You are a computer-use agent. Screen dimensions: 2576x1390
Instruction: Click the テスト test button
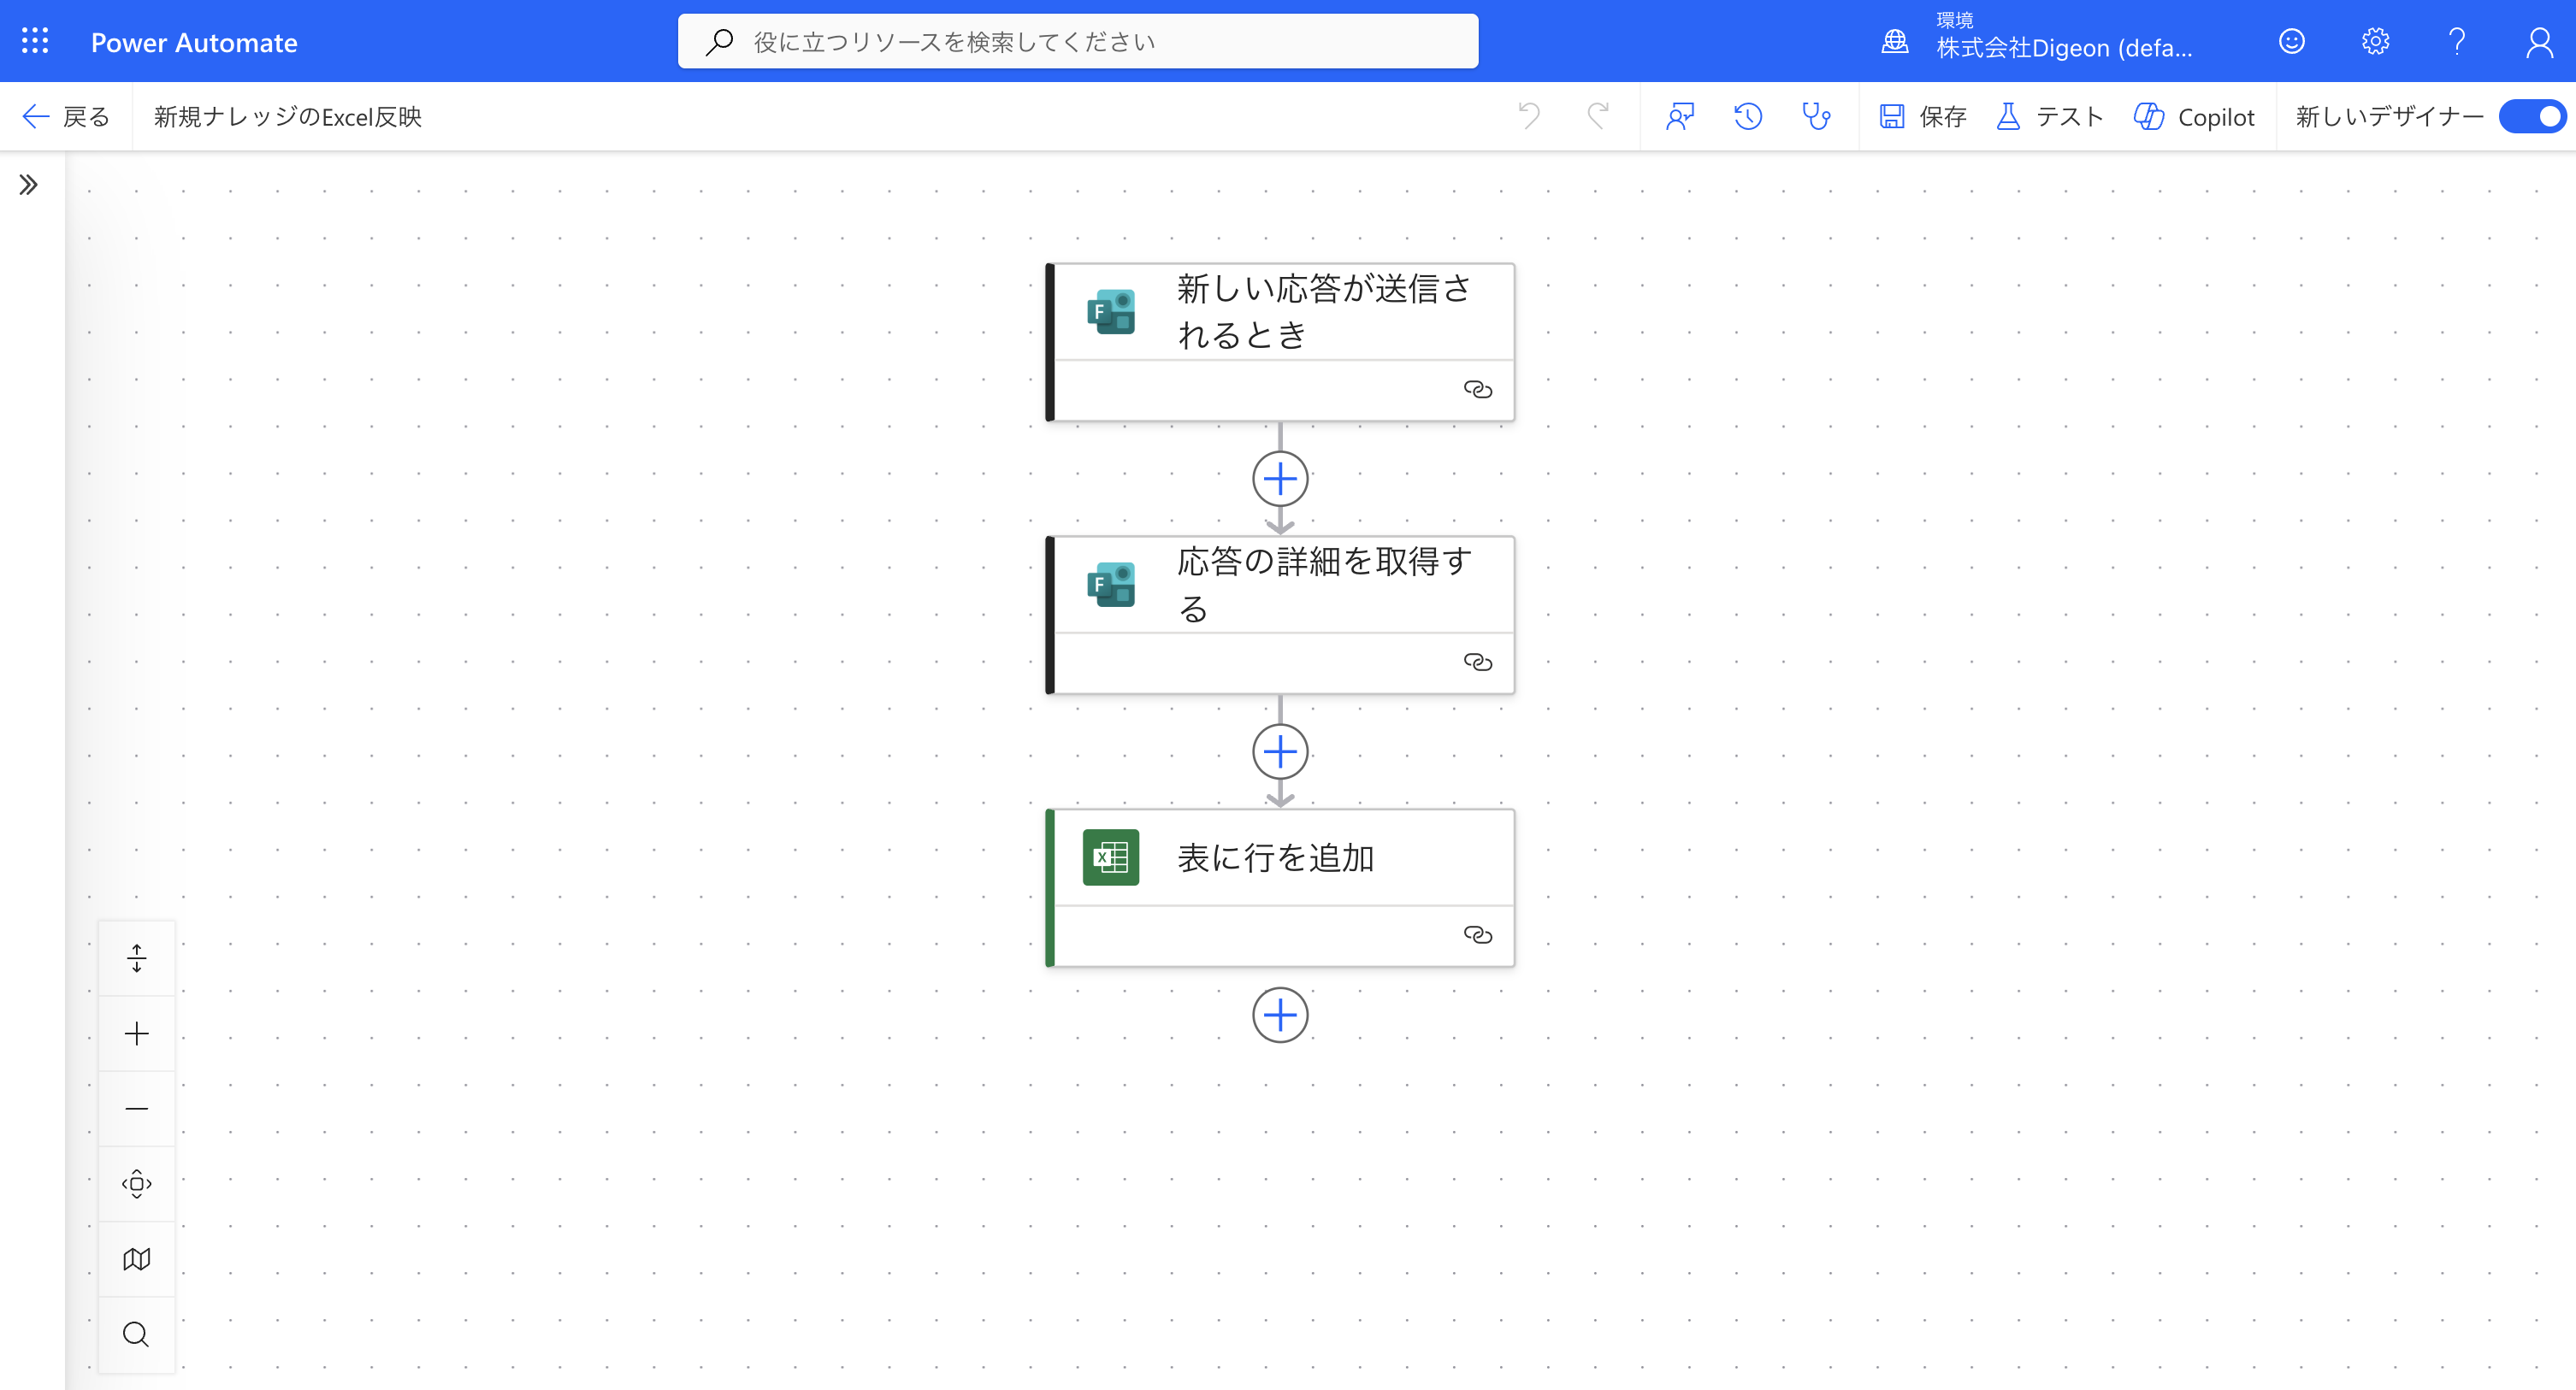point(2050,117)
